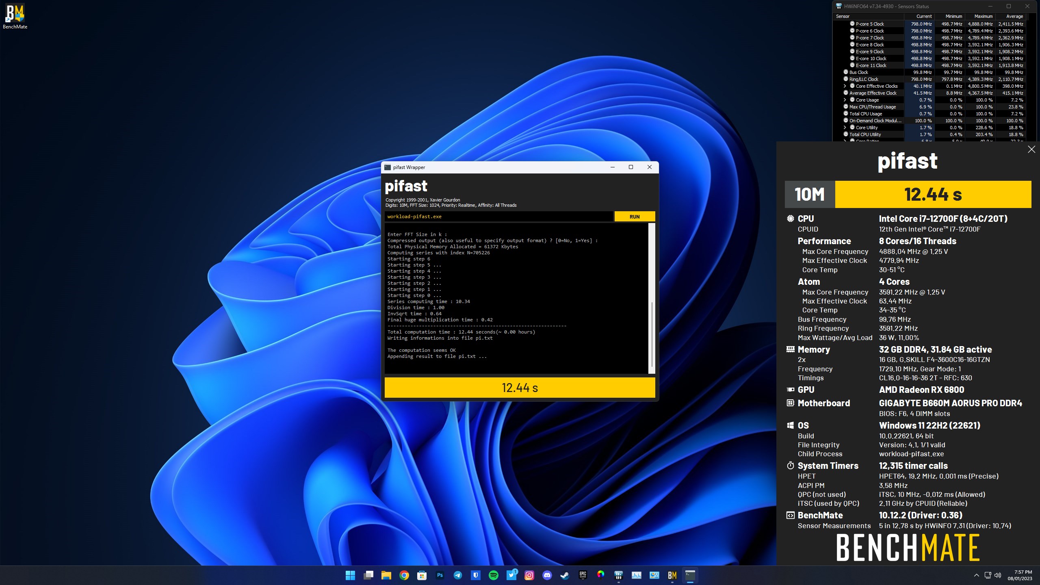This screenshot has height=585, width=1040.
Task: Switch to BenchMate via BM taskbar icon
Action: pyautogui.click(x=672, y=575)
